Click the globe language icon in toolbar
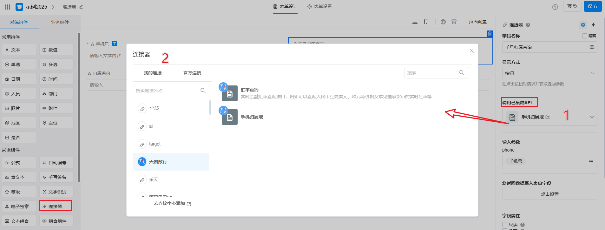Screen dimensions: 605x230 443,22
